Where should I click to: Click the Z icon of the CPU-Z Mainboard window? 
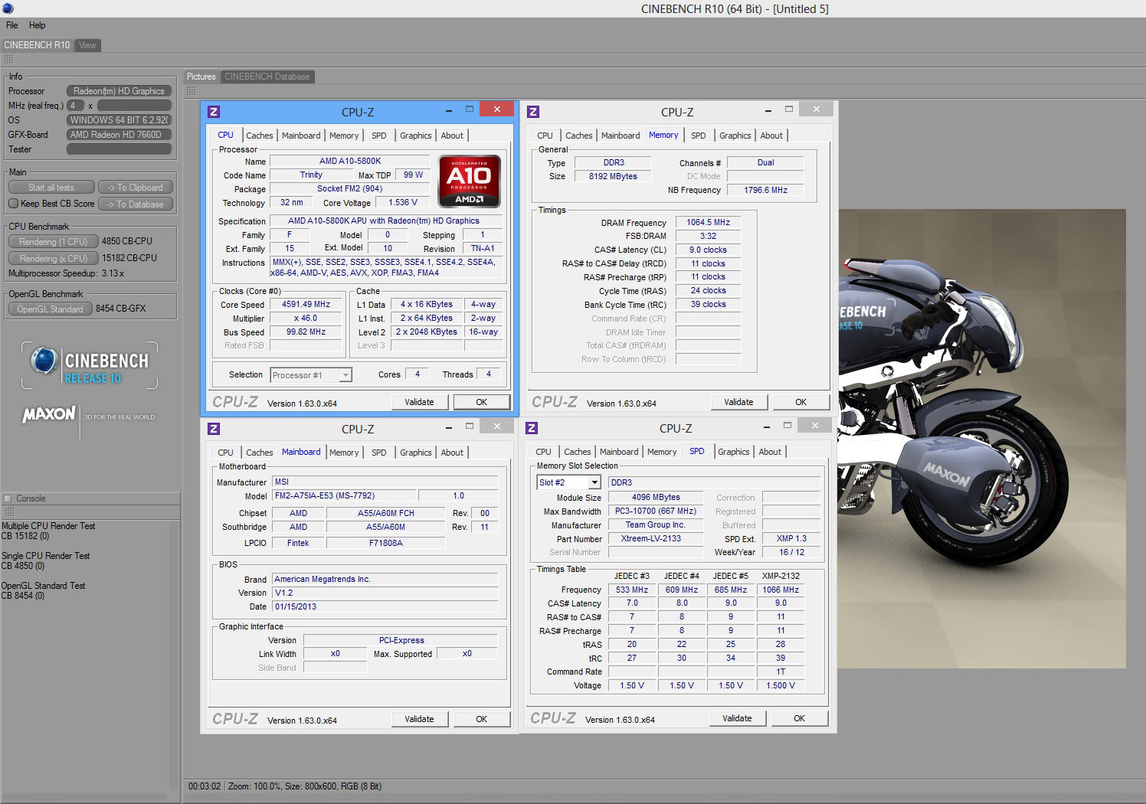pos(214,429)
